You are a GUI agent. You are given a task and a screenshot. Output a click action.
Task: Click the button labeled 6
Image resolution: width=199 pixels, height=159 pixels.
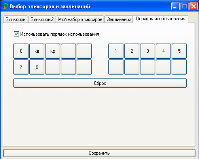37,67
